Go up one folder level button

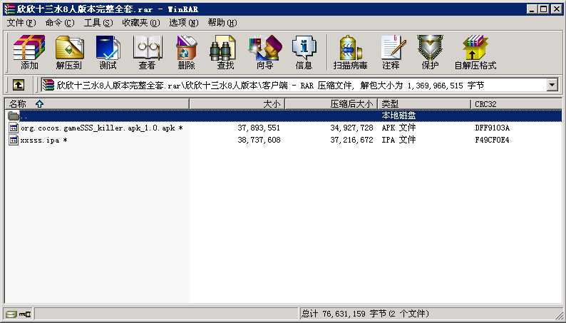click(x=19, y=85)
